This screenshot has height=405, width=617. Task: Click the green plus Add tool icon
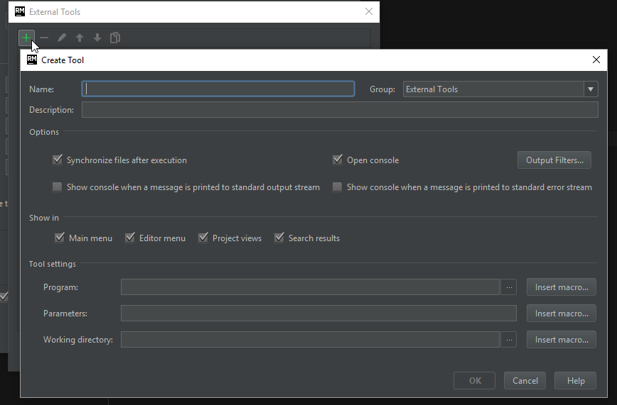point(26,38)
